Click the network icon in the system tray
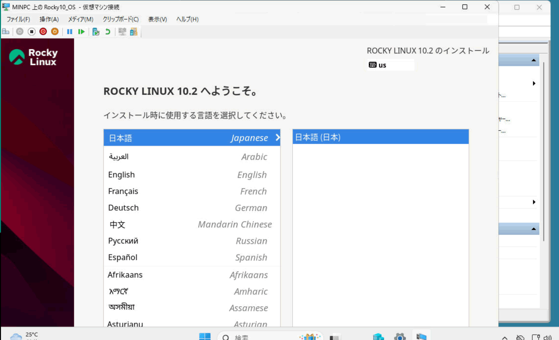 [x=536, y=337]
